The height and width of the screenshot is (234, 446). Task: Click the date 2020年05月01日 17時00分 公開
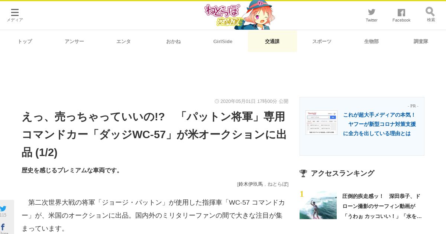coord(254,101)
